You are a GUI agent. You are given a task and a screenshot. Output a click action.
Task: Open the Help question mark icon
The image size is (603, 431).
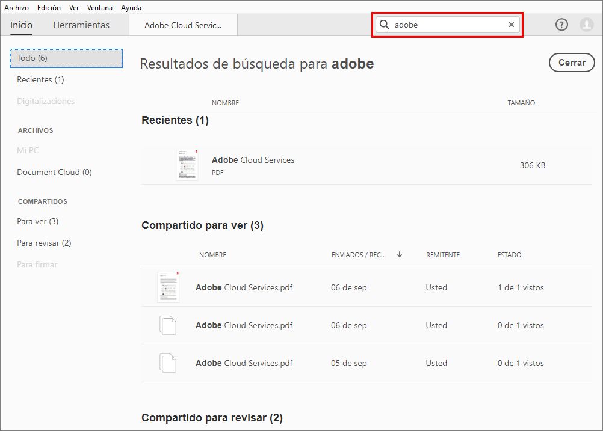tap(561, 25)
